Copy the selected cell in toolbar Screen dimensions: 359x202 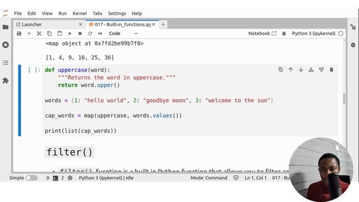click(49, 34)
